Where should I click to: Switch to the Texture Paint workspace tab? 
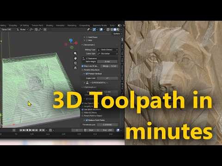(37, 25)
